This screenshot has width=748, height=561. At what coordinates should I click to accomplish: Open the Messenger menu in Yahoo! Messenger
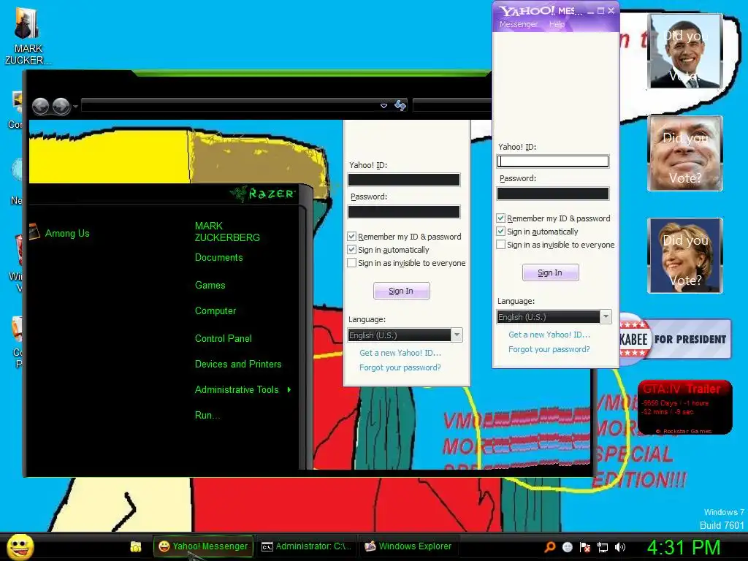518,24
